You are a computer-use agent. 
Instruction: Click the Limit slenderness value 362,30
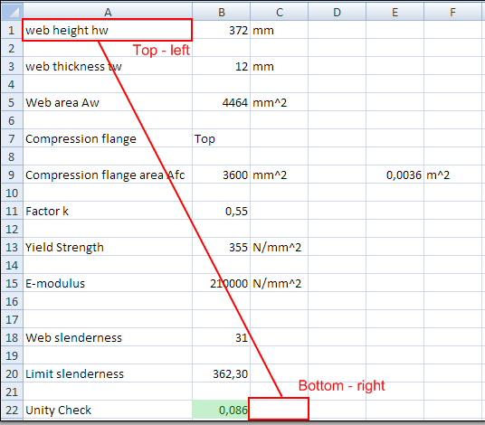[x=221, y=373]
